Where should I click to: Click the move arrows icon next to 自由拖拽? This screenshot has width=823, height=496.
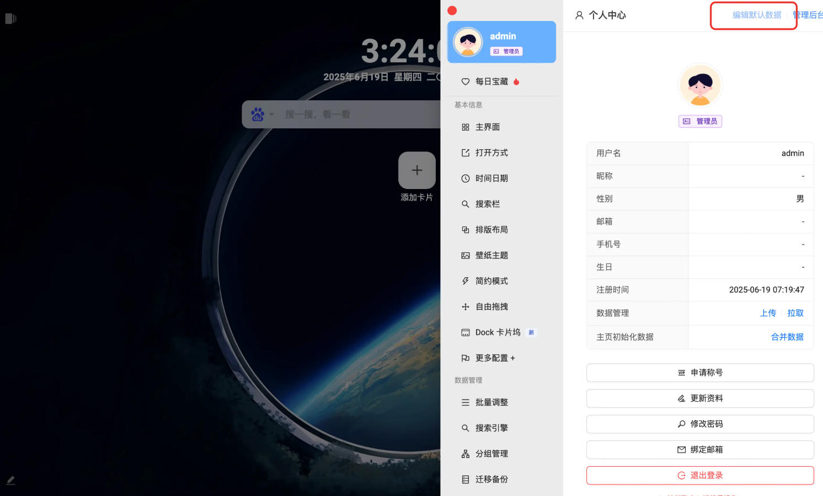466,307
